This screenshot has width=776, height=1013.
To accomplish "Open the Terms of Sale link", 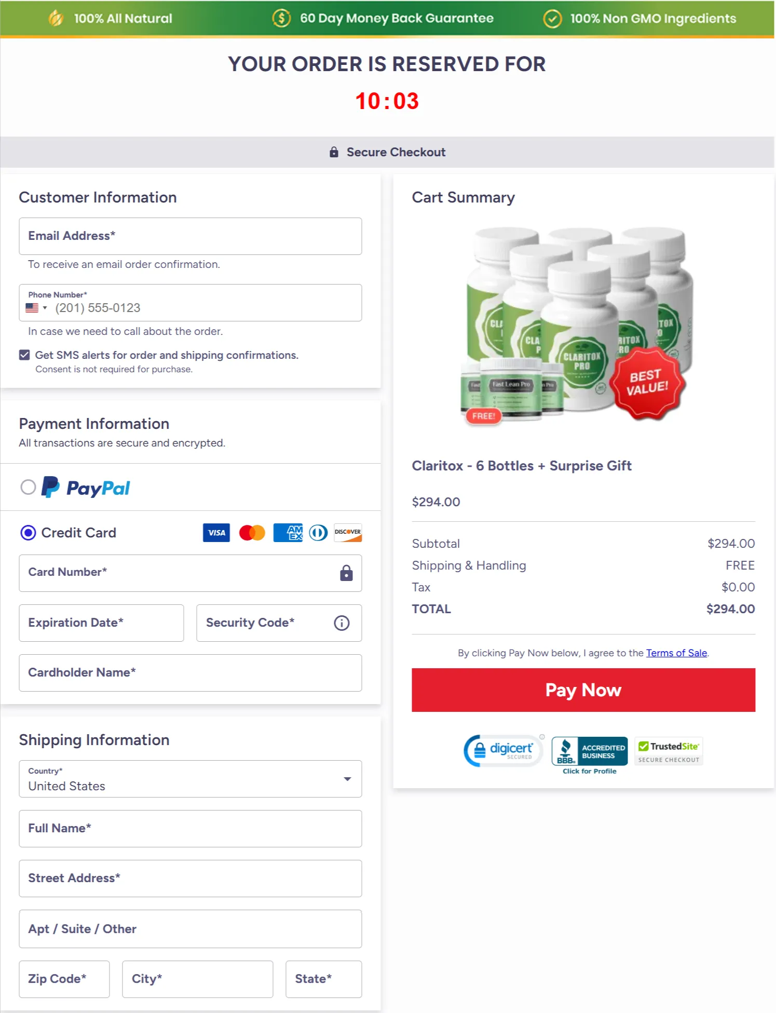I will tap(676, 653).
